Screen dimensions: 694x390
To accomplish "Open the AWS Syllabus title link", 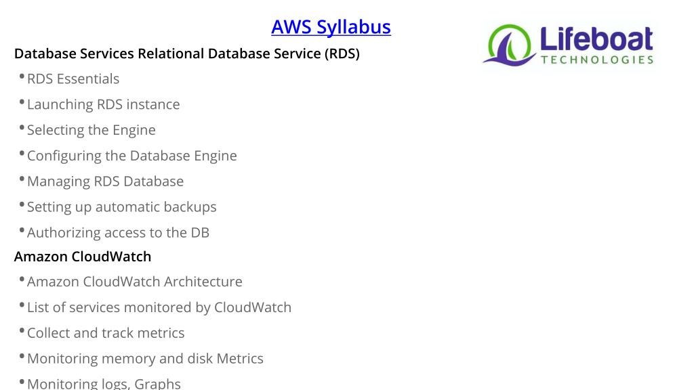I will (x=331, y=27).
